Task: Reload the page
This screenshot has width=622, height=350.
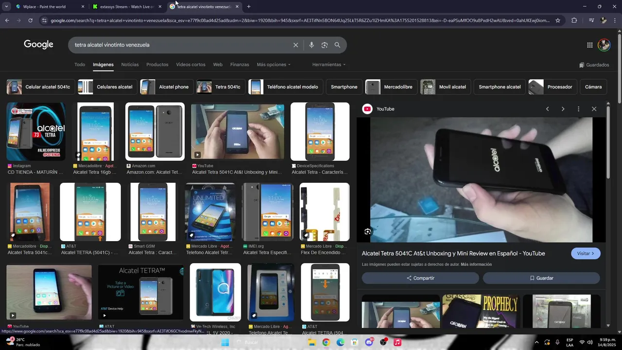Action: [x=30, y=20]
